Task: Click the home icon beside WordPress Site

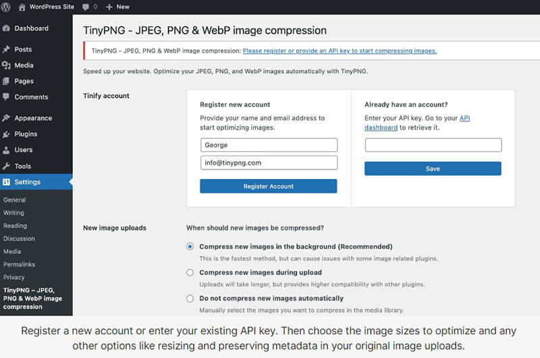Action: coord(22,6)
